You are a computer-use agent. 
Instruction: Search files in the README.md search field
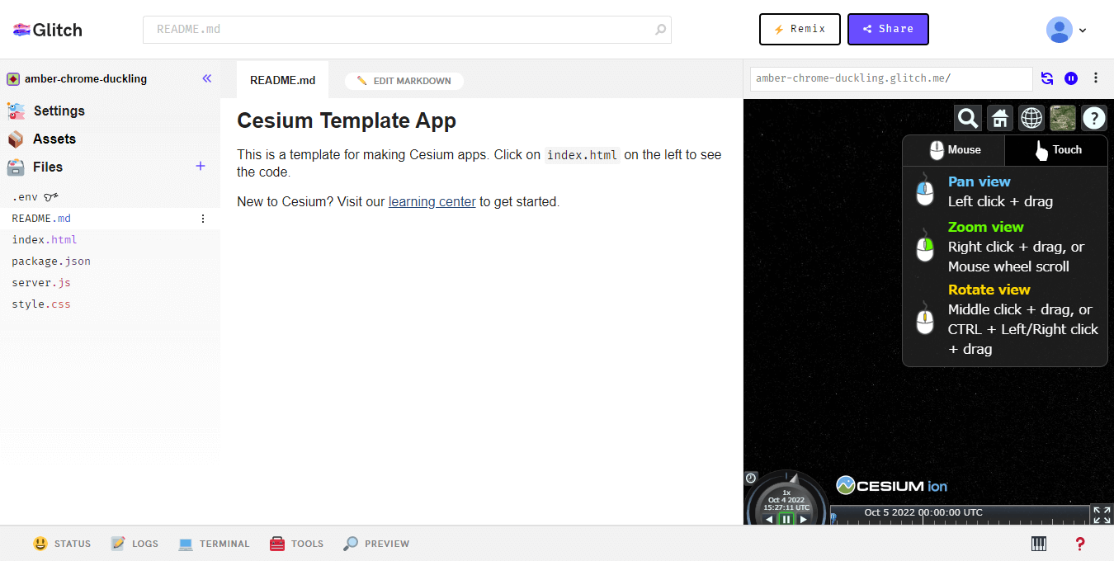407,30
